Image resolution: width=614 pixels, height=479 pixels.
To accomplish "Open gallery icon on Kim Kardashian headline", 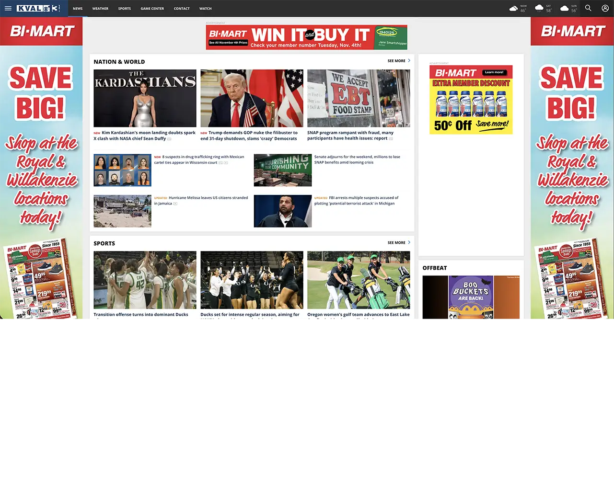I will (x=169, y=139).
